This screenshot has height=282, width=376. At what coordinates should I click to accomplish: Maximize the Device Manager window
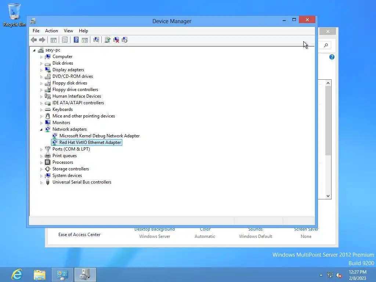pos(294,20)
